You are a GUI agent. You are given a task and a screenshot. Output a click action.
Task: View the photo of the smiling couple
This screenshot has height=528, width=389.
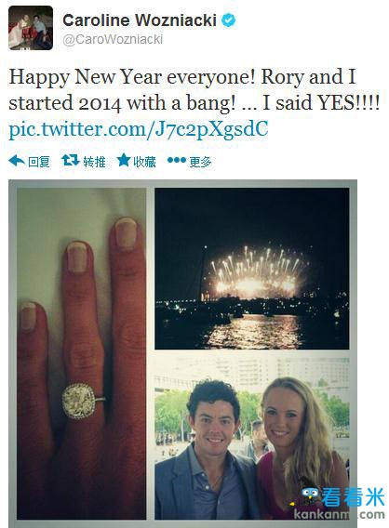tap(252, 439)
